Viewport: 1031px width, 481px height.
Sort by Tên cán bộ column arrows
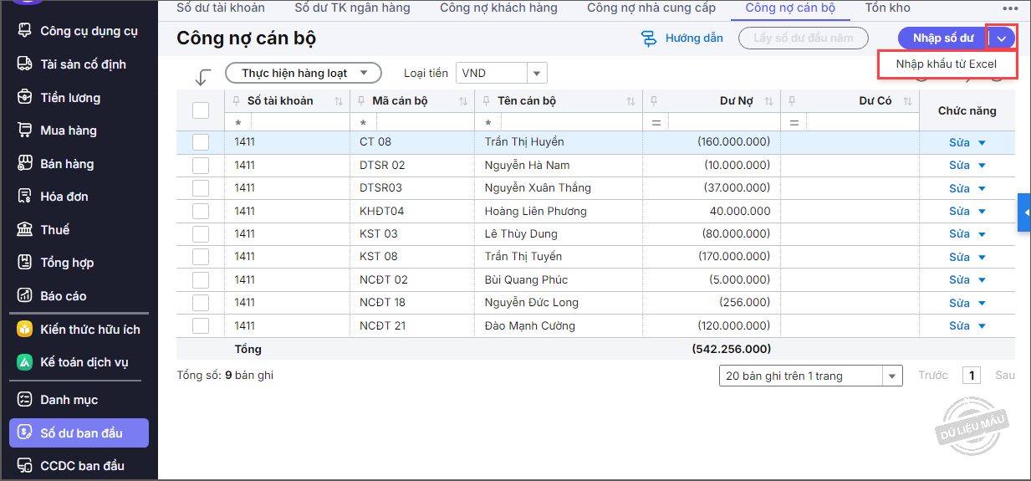tap(630, 101)
